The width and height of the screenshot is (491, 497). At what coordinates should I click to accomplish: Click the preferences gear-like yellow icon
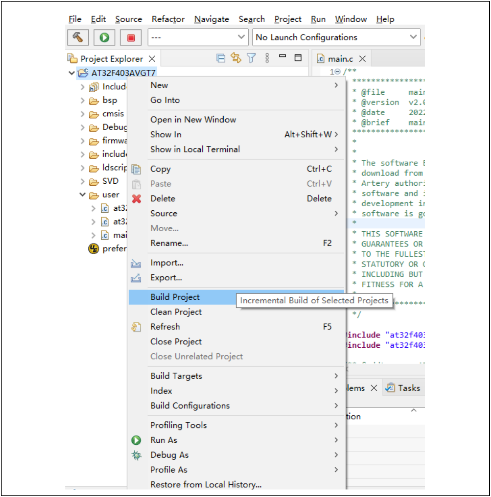coord(94,249)
